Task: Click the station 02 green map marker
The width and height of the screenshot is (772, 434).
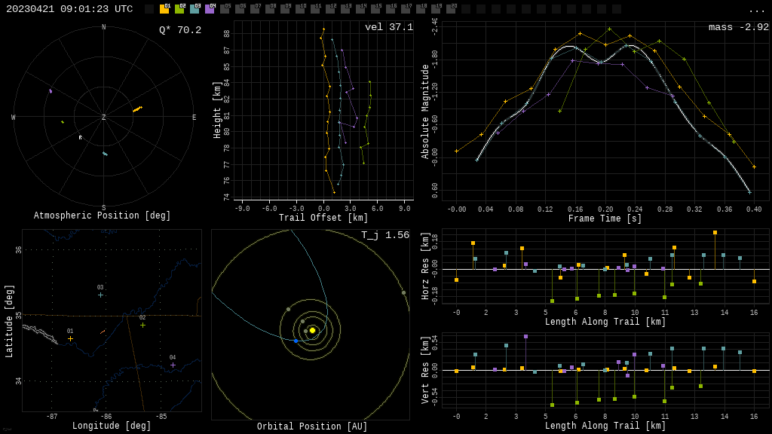Action: click(142, 325)
